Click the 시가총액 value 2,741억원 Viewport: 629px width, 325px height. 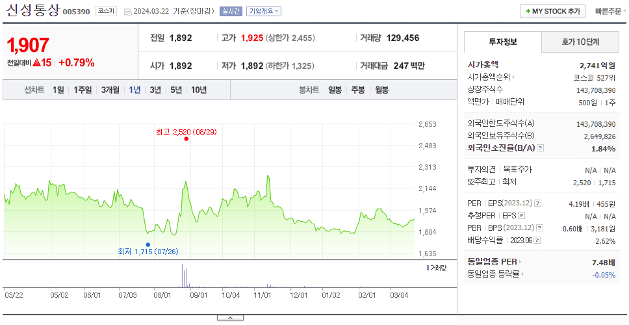coord(598,66)
